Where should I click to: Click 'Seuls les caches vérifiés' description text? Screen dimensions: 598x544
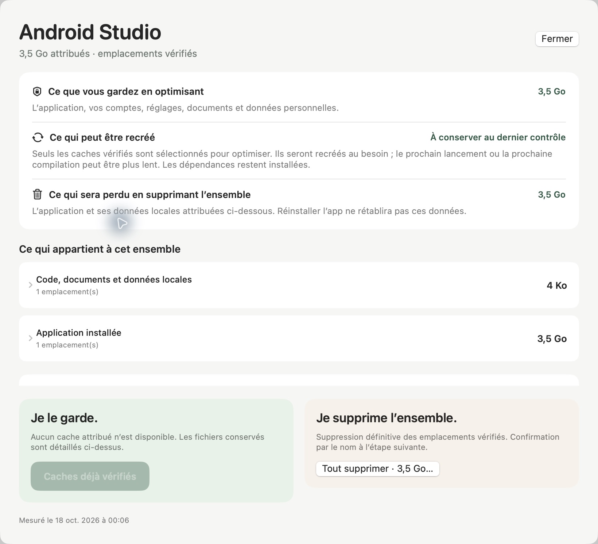point(292,159)
